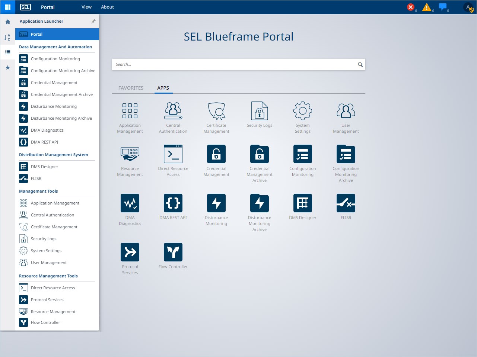Open Protocol Services tile in Apps grid
The image size is (477, 357).
pos(130,259)
